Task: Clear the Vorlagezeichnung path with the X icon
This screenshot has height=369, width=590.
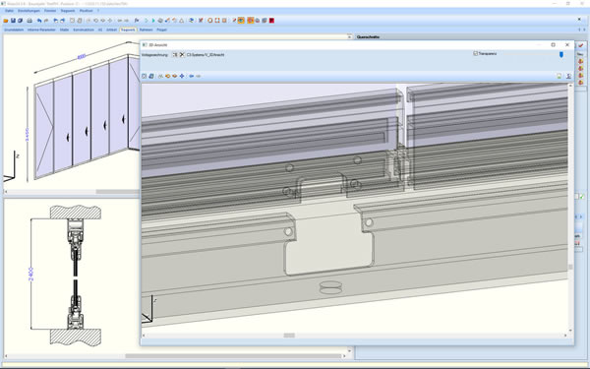Action: click(x=182, y=54)
